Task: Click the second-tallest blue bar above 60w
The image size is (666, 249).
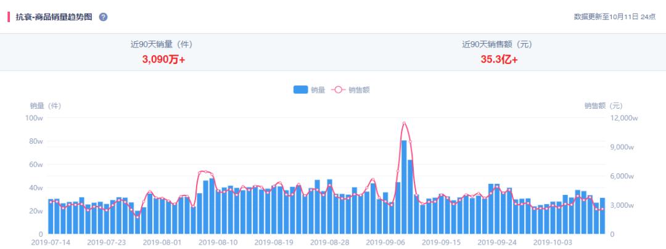Action: pyautogui.click(x=410, y=197)
